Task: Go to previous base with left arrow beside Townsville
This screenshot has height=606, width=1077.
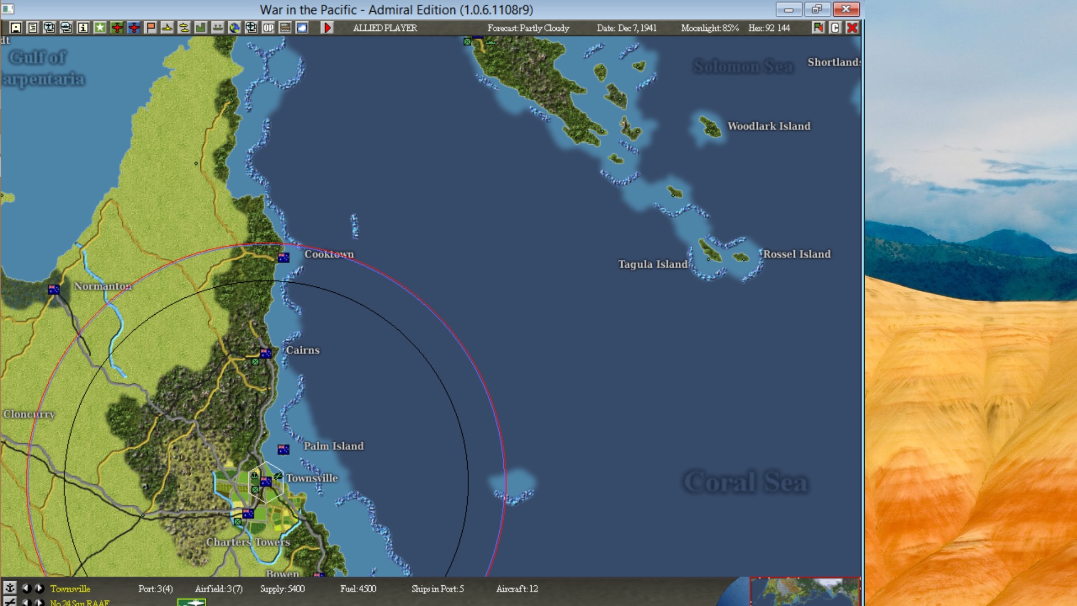Action: pos(26,589)
